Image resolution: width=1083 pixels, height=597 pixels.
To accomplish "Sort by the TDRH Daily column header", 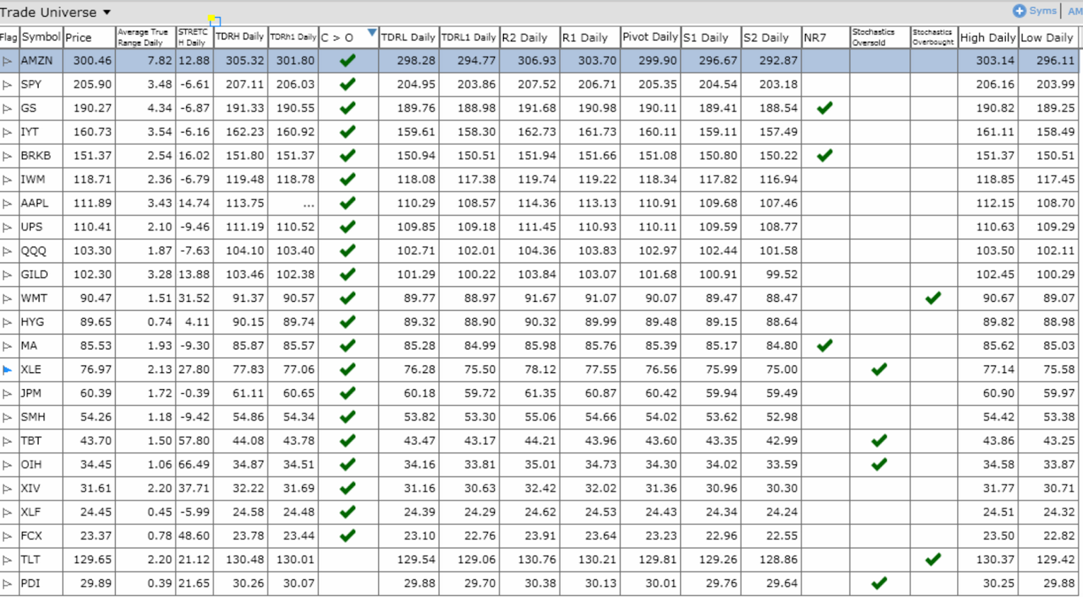I will tap(240, 37).
